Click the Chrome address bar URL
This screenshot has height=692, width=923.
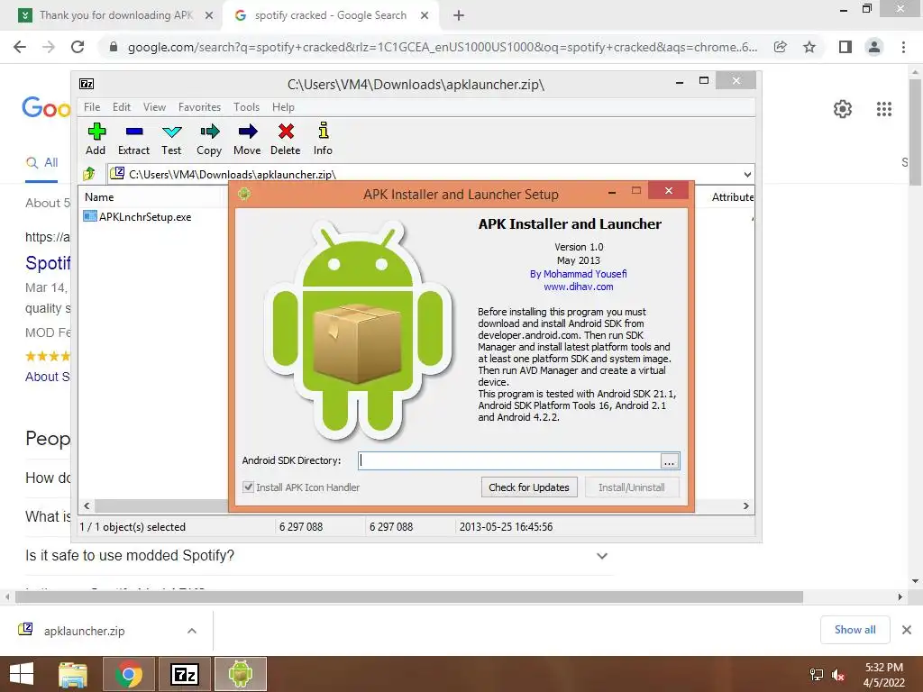[442, 47]
